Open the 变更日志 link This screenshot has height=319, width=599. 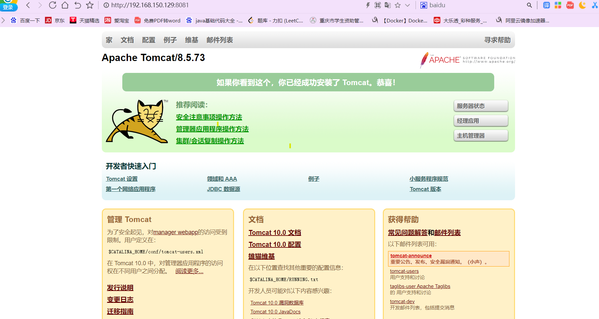tap(120, 300)
